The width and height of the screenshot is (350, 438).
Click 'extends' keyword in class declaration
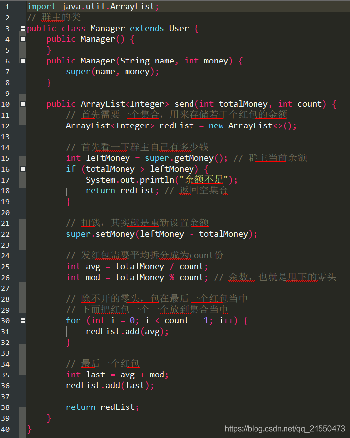(x=147, y=28)
